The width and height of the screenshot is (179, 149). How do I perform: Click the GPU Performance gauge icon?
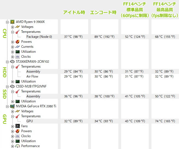coord(18,146)
